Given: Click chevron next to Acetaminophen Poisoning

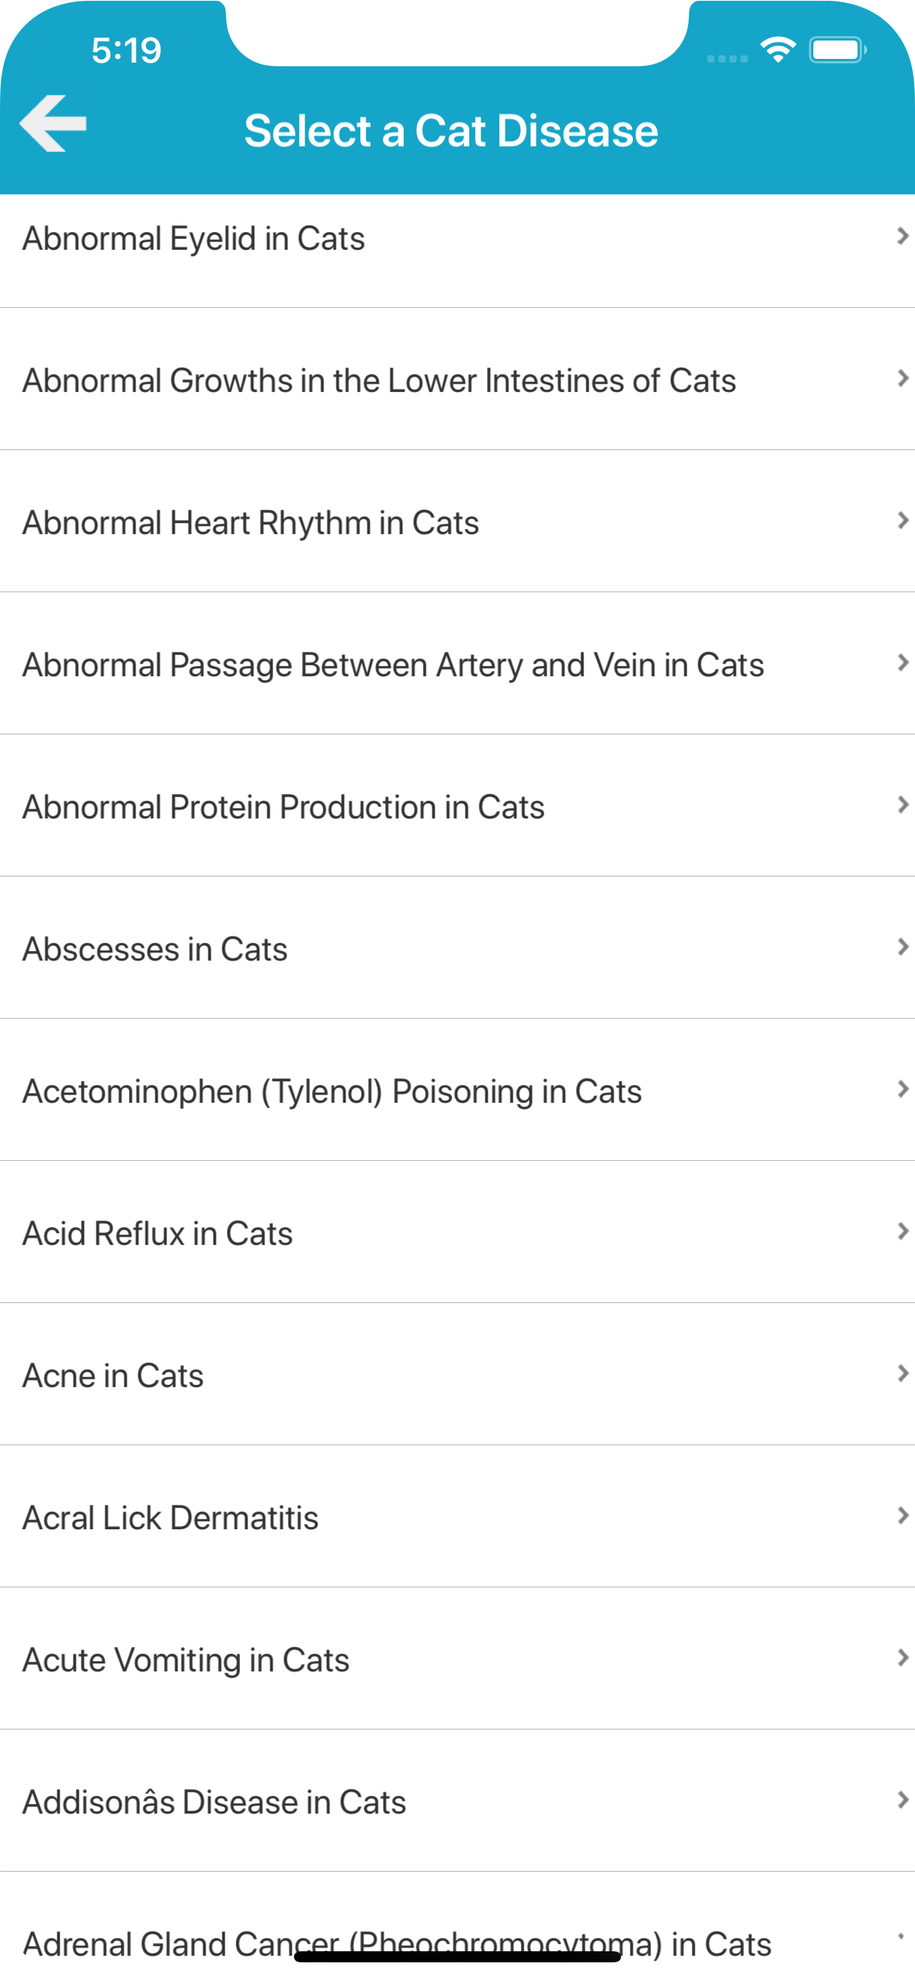Looking at the screenshot, I should coord(902,1089).
